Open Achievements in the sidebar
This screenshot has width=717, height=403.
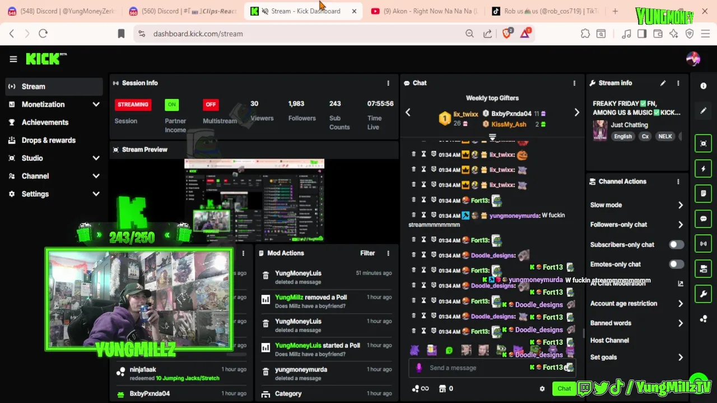click(55, 122)
